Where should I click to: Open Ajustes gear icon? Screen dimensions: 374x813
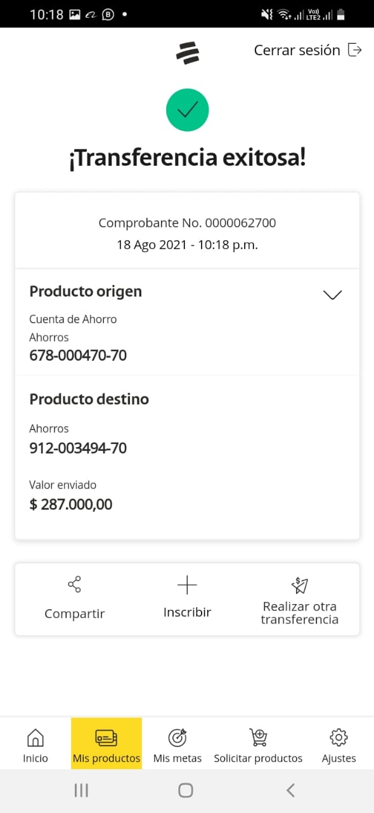coord(339,737)
